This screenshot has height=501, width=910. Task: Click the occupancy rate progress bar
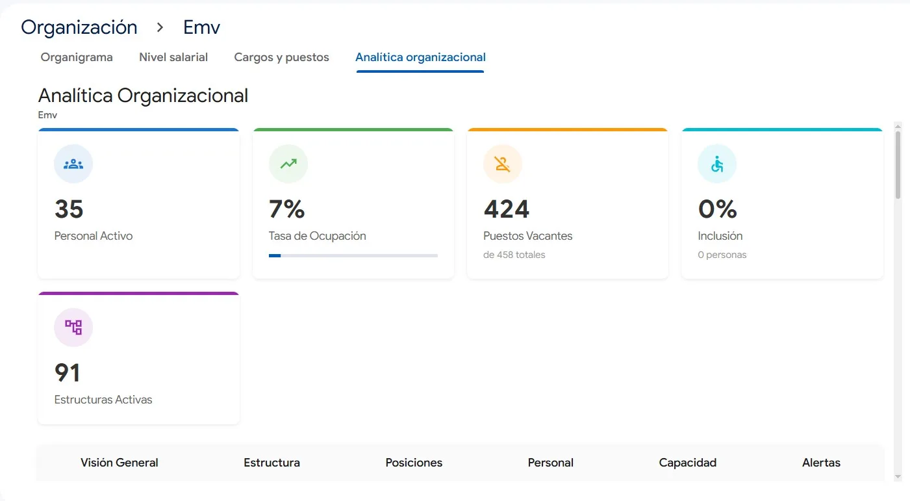pos(353,255)
